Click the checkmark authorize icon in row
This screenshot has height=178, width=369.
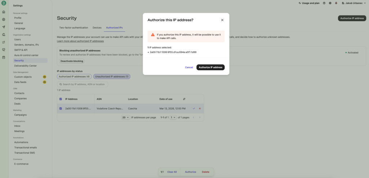pyautogui.click(x=194, y=108)
